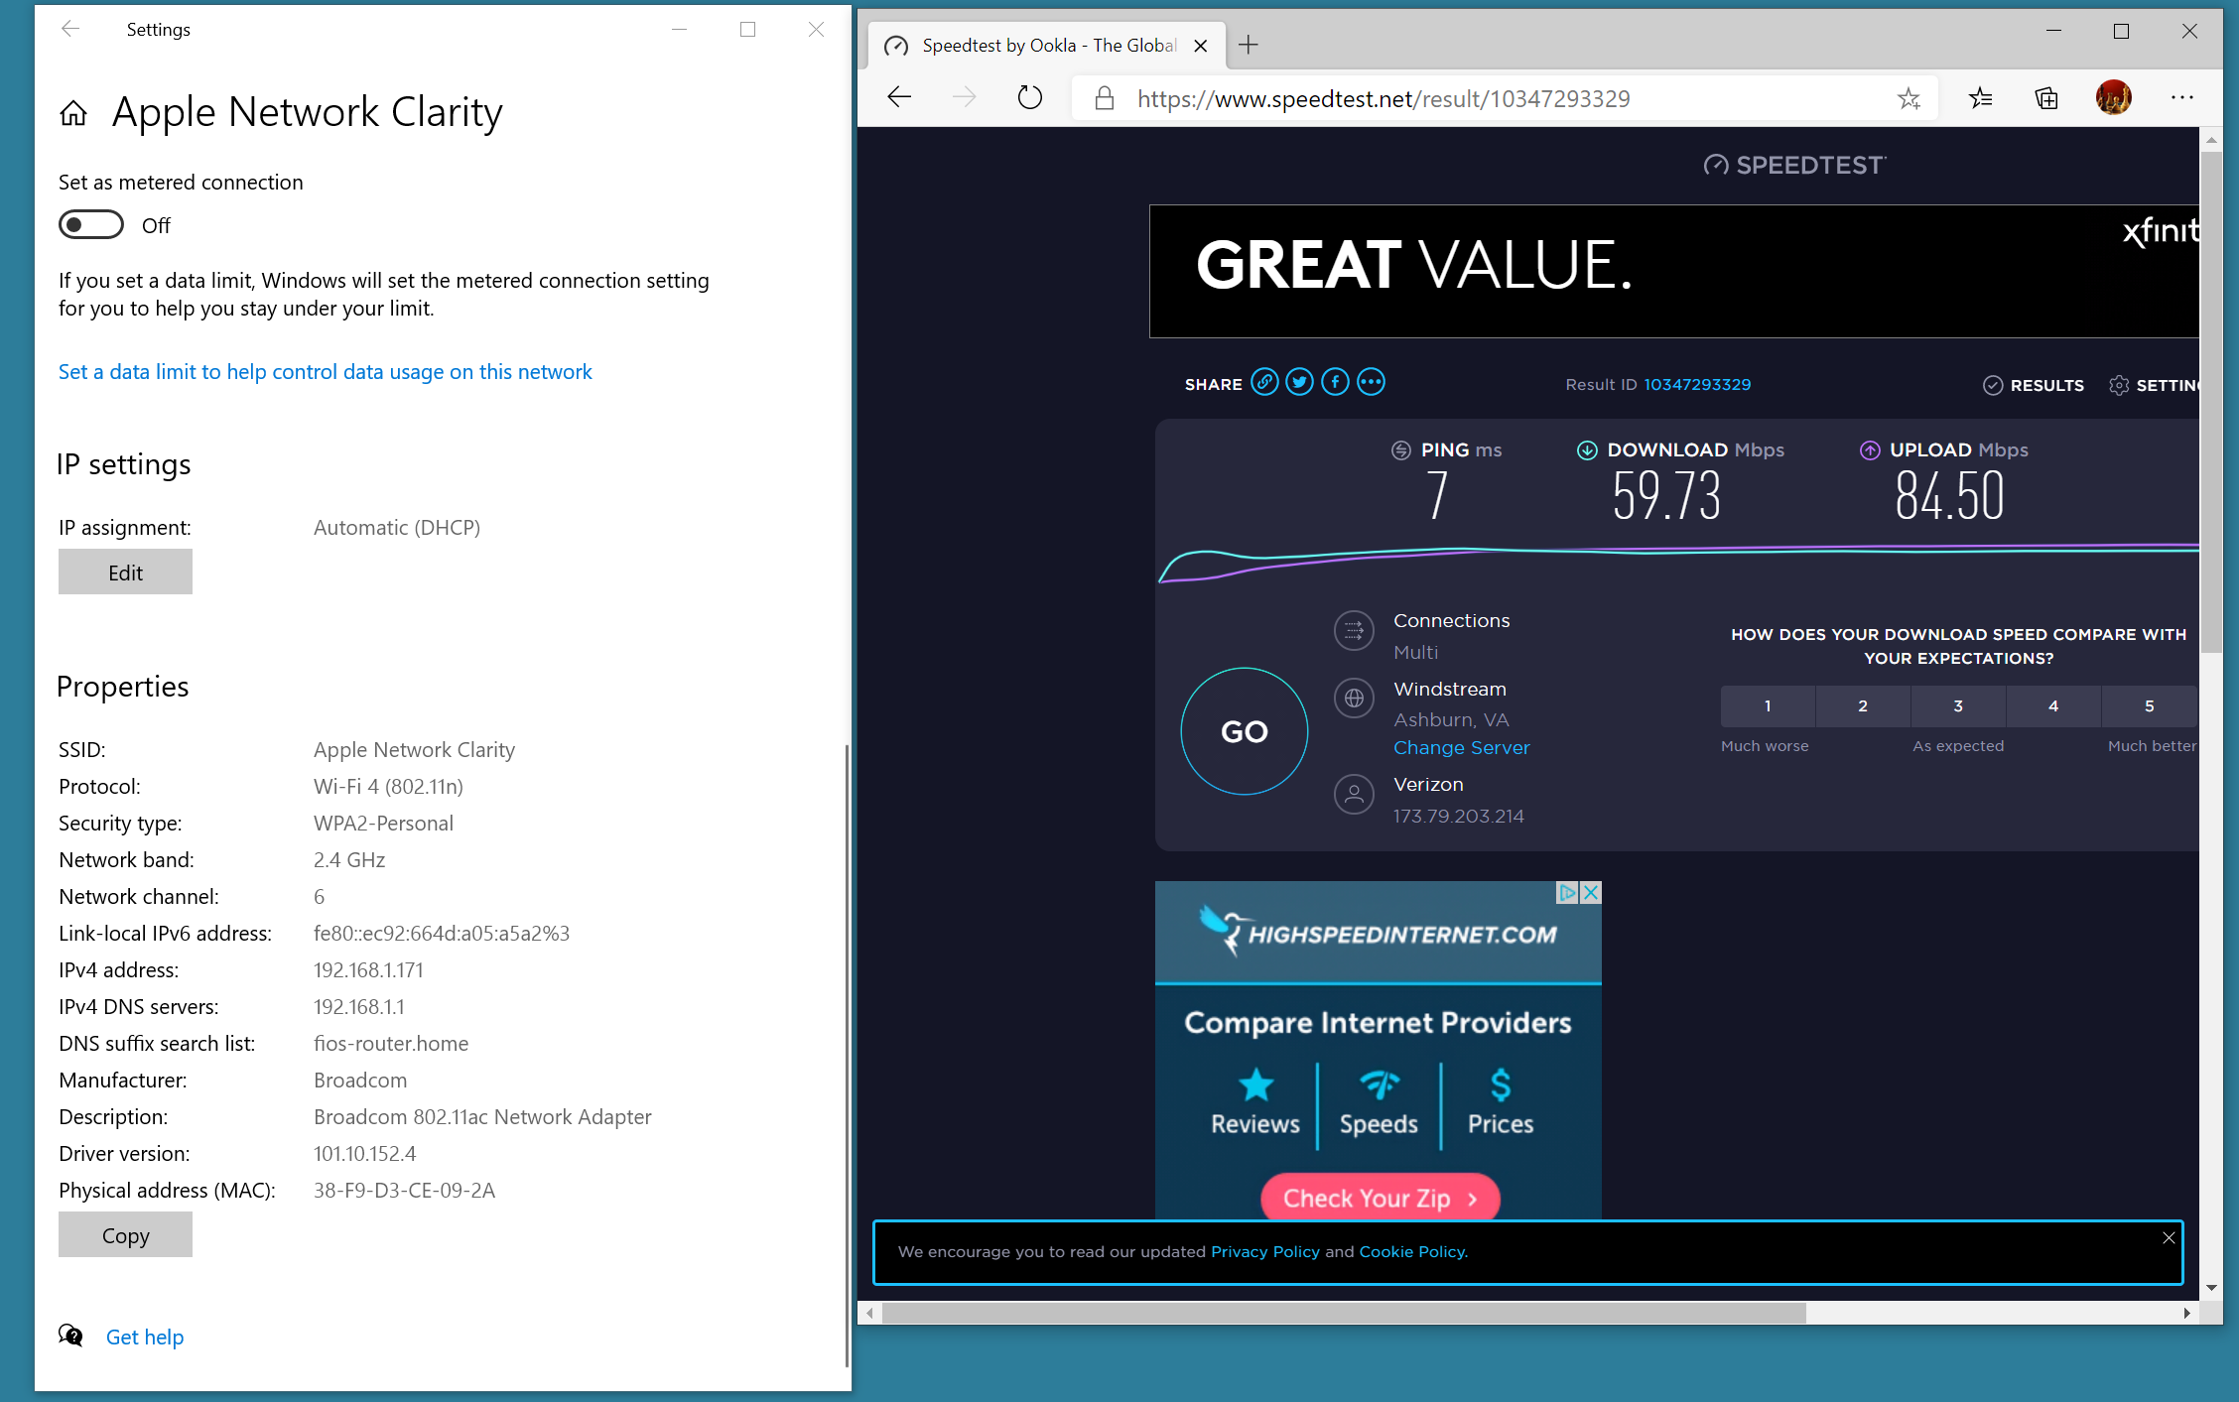2239x1402 pixels.
Task: Open the browser Collections icon
Action: click(x=2046, y=98)
